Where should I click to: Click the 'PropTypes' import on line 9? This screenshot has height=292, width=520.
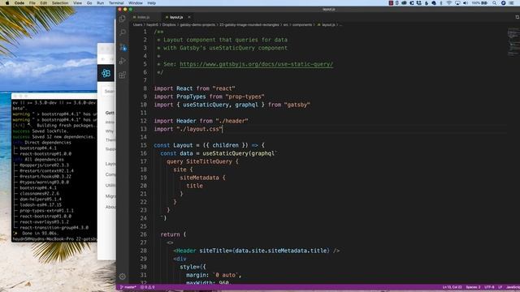tap(191, 97)
